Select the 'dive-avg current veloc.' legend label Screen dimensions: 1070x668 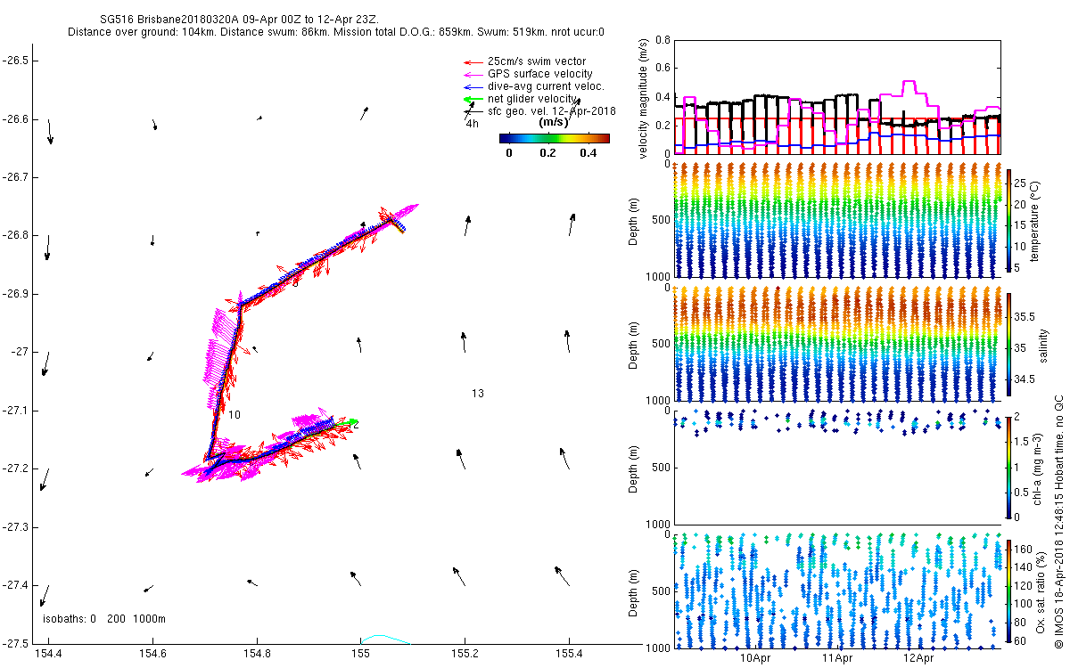546,86
